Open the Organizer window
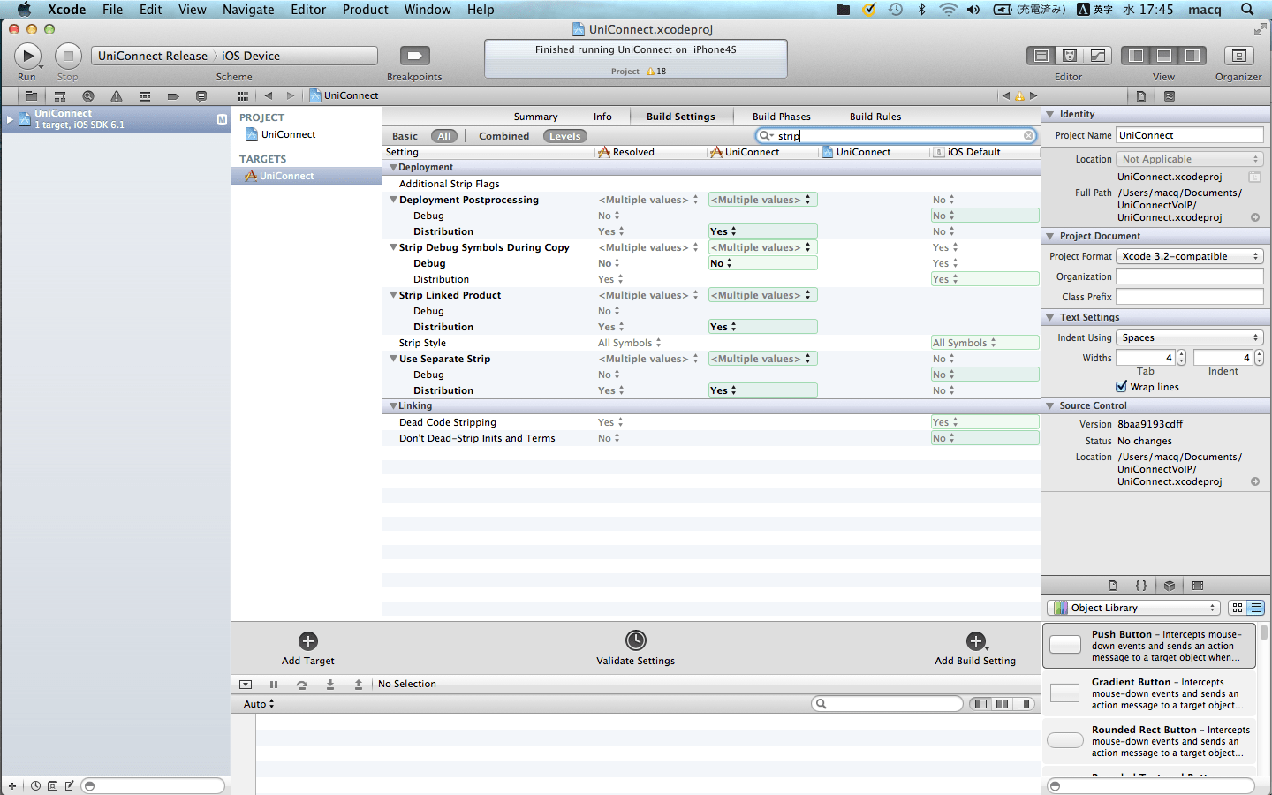The width and height of the screenshot is (1272, 795). pyautogui.click(x=1238, y=56)
